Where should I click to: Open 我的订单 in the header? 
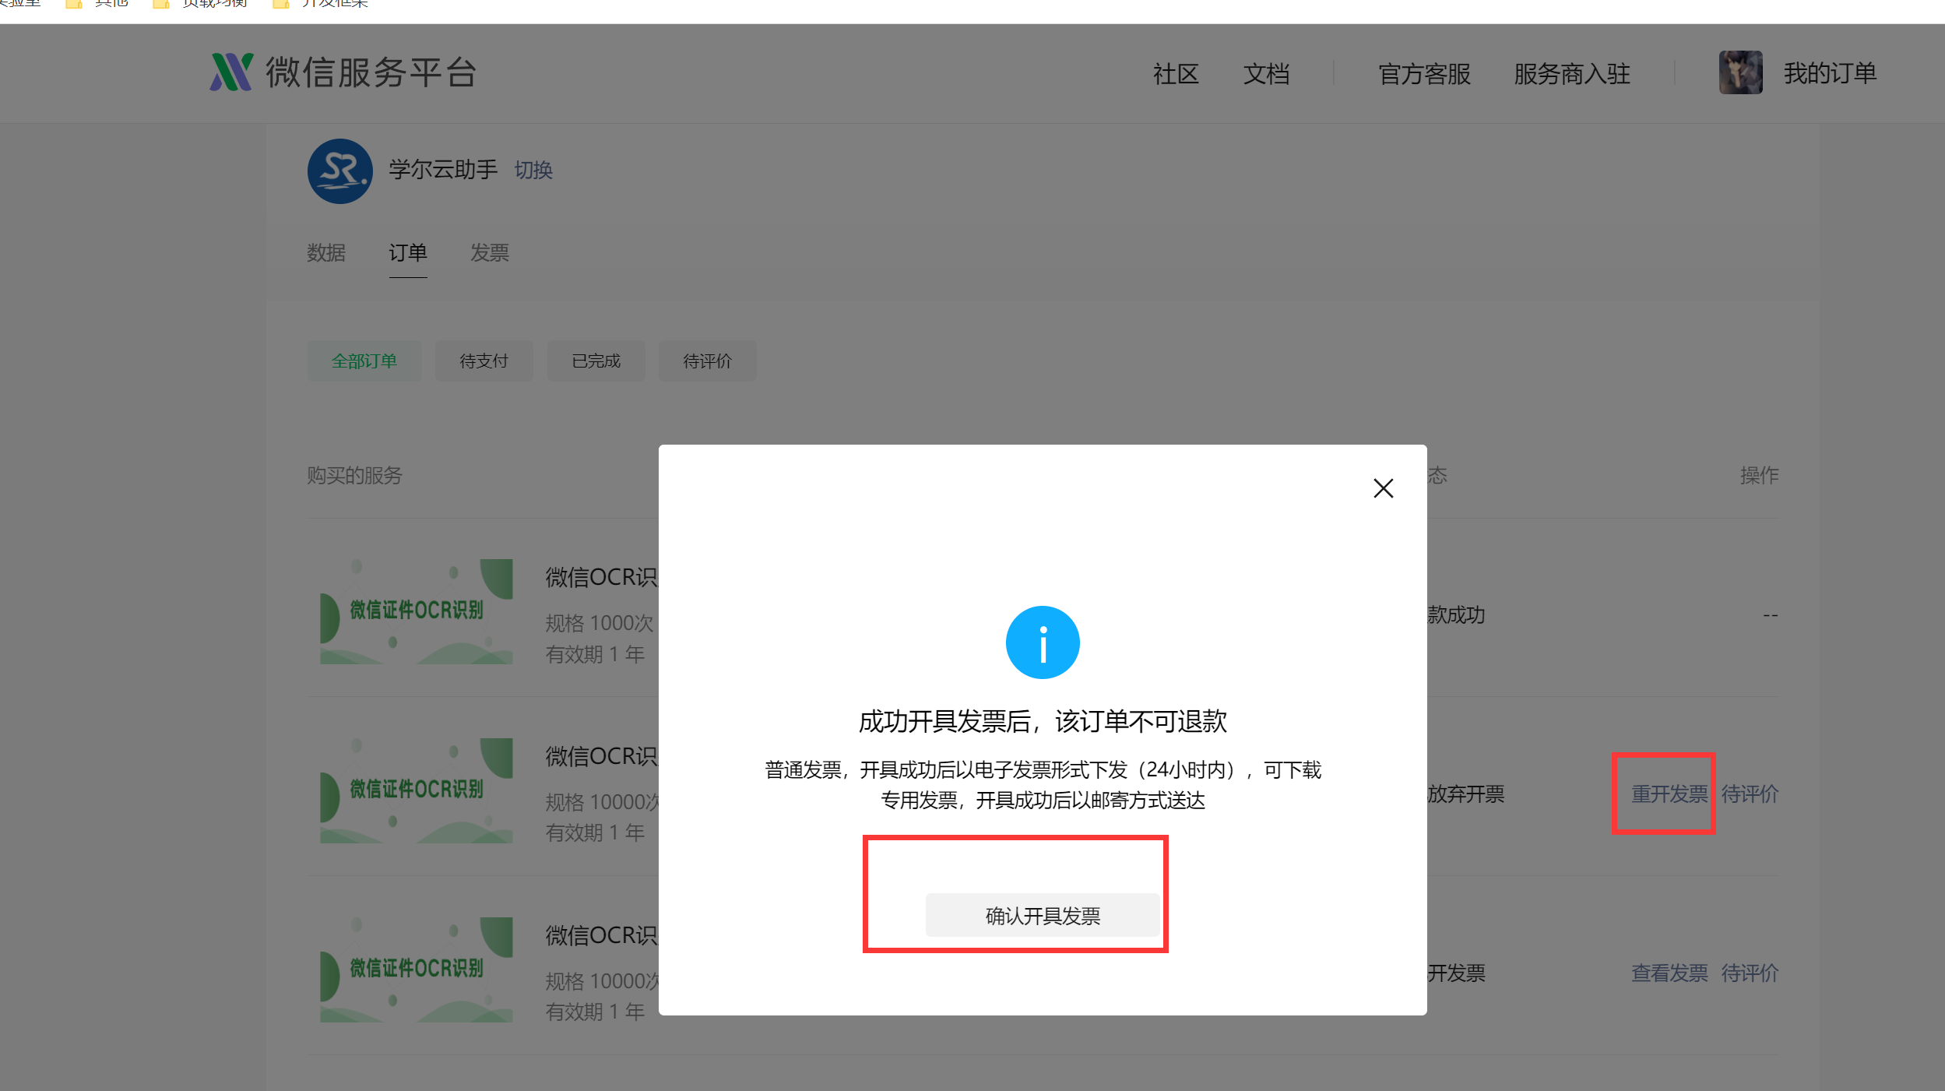(x=1829, y=73)
